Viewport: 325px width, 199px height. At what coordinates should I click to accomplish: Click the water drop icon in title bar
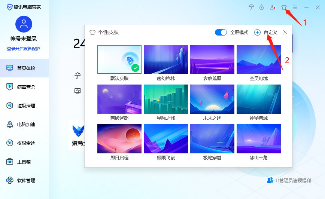pyautogui.click(x=262, y=7)
